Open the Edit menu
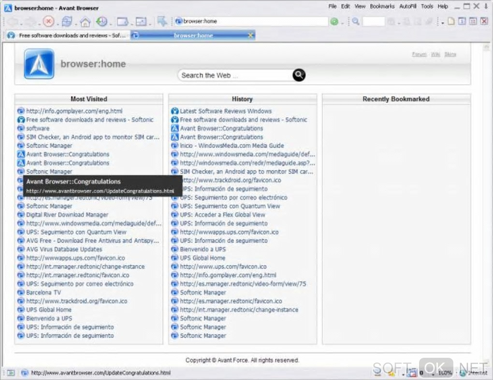Screen dimensions: 493x380 [346, 6]
